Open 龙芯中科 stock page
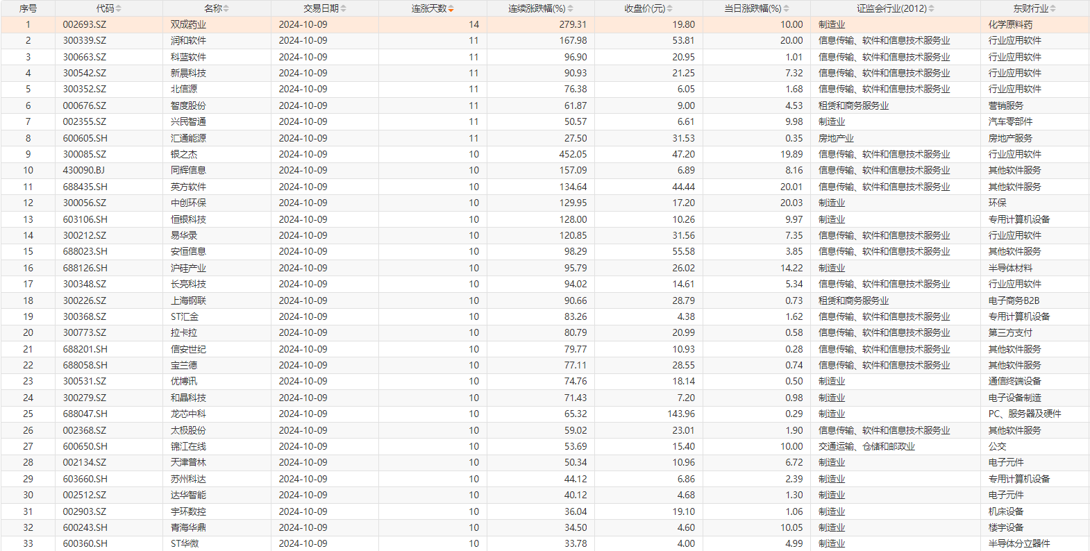Screen dimensions: 1090x551 coord(188,414)
